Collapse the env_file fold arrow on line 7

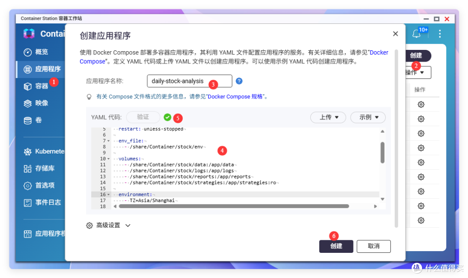tap(109, 141)
